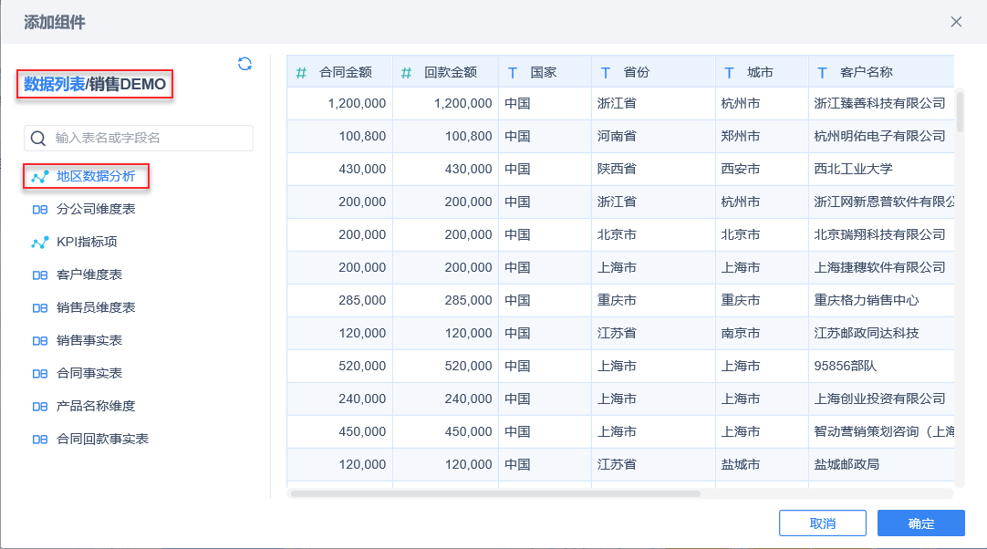Select the 销售员维度表 table
The width and height of the screenshot is (987, 549).
pos(96,307)
